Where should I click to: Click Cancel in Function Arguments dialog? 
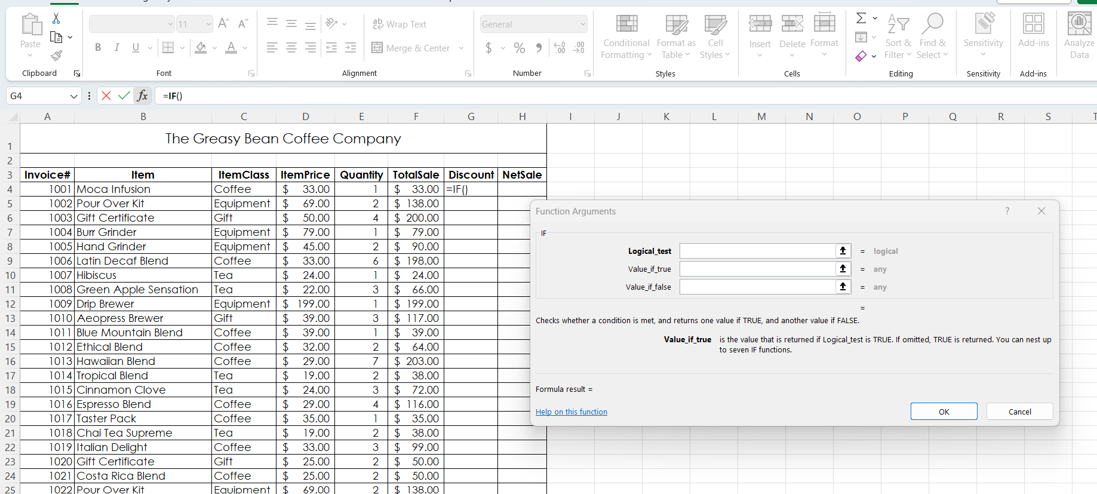(x=1019, y=412)
